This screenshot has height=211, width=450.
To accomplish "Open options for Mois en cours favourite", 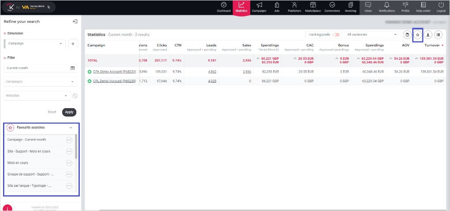I will click(x=69, y=163).
